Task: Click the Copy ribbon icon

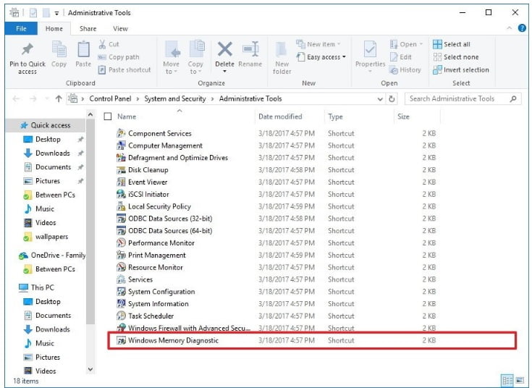Action: click(x=59, y=49)
